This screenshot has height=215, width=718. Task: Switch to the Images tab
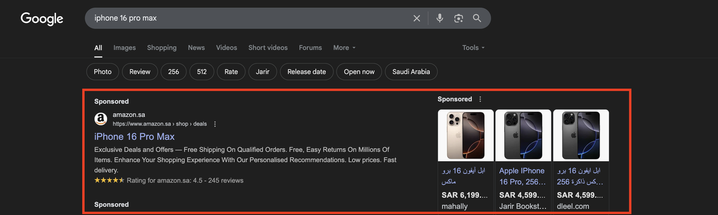(125, 48)
